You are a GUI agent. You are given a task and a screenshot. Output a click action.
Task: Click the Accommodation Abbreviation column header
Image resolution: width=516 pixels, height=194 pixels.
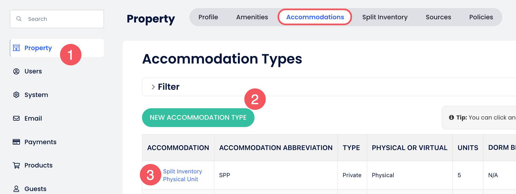pyautogui.click(x=276, y=148)
